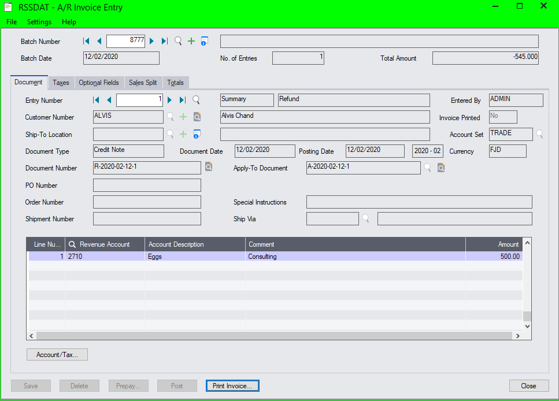Click the Close button at bottom right

pos(528,386)
